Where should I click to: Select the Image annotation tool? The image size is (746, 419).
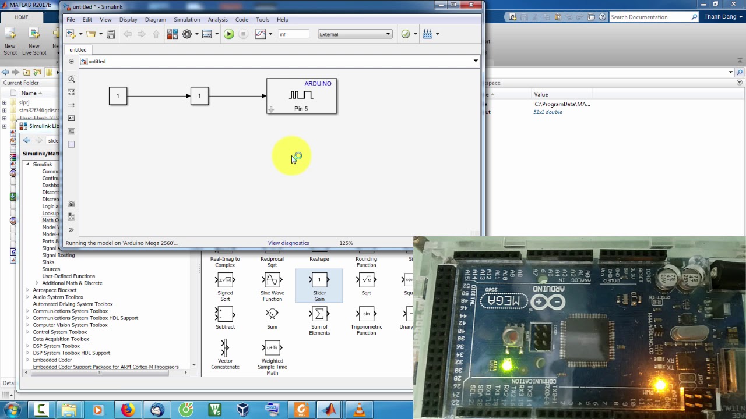tap(72, 132)
